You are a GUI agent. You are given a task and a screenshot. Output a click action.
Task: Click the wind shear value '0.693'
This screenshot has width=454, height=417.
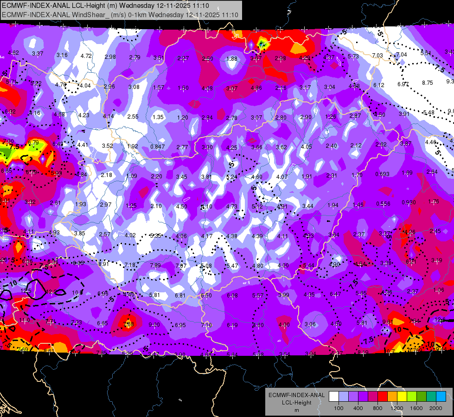[383, 174]
